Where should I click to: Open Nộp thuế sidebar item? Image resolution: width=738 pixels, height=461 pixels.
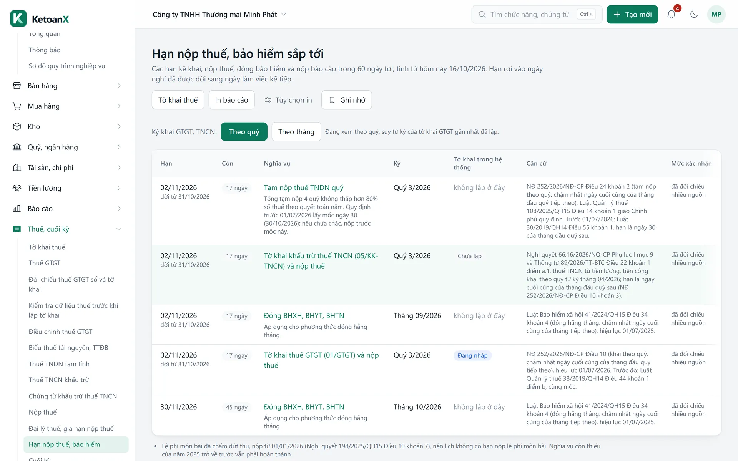point(43,412)
